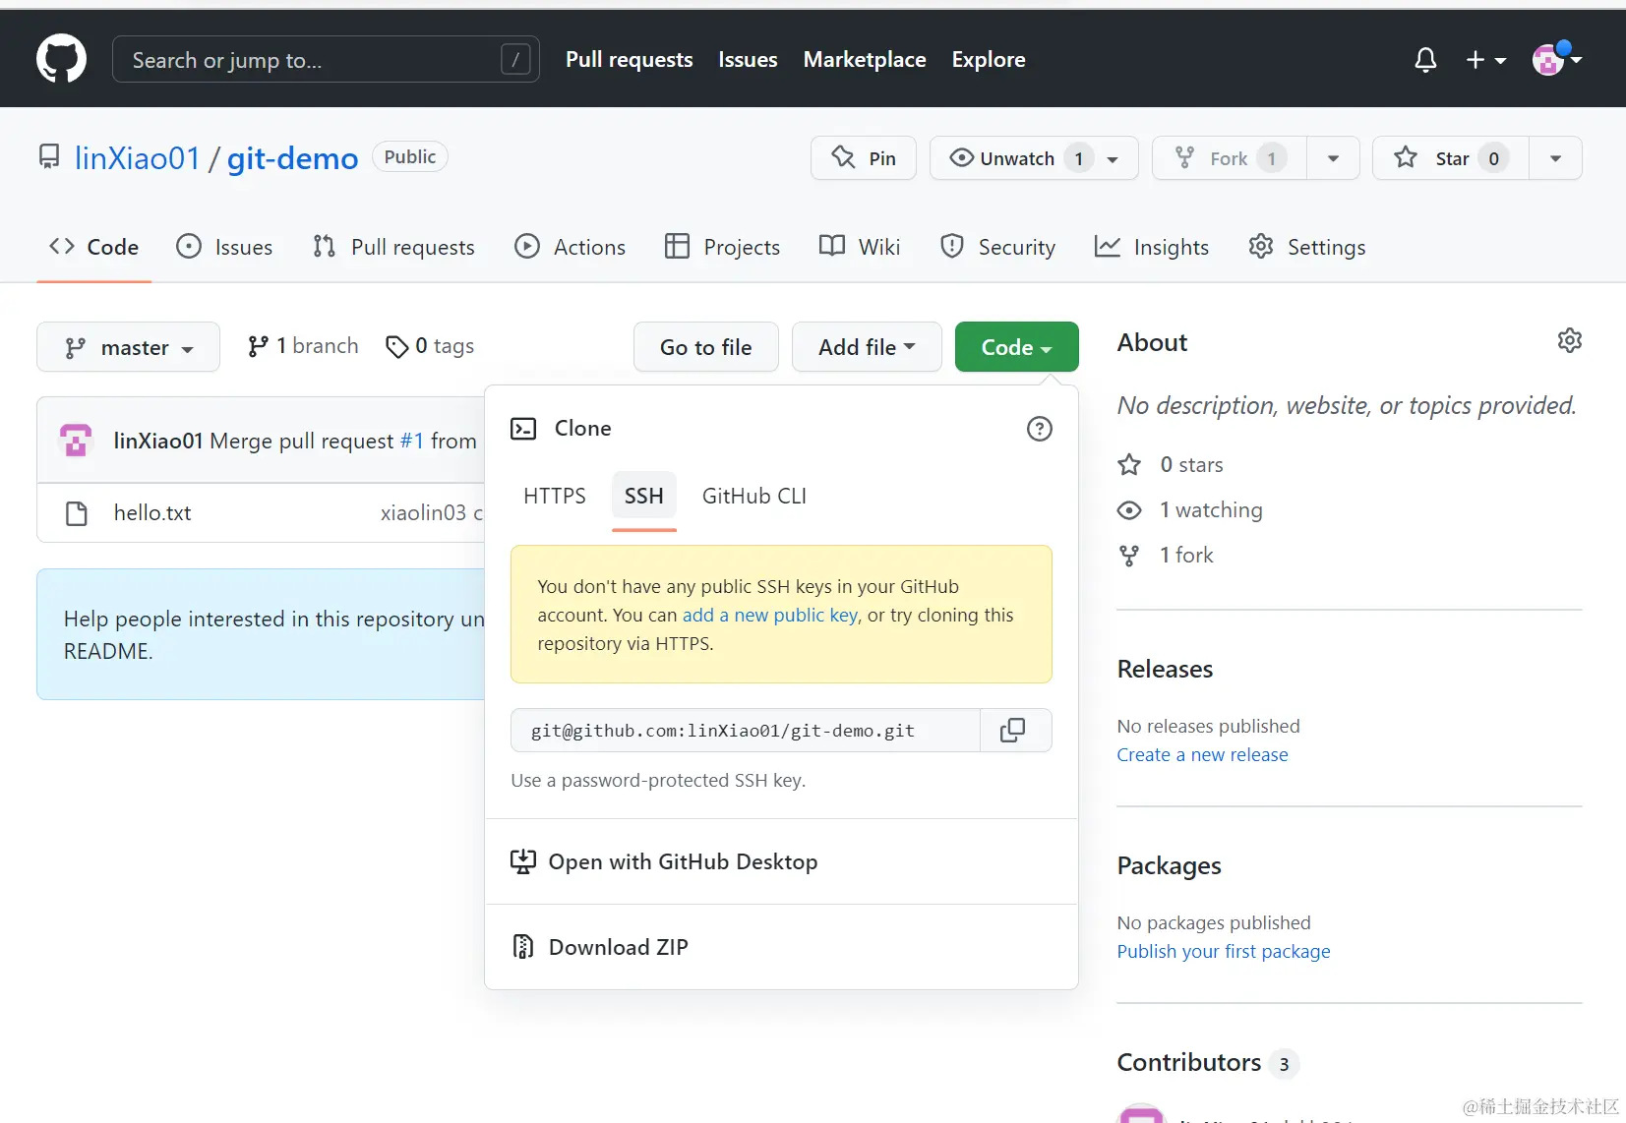Open the linXiao01 owner link
Screen dimensions: 1626x1123
(138, 158)
